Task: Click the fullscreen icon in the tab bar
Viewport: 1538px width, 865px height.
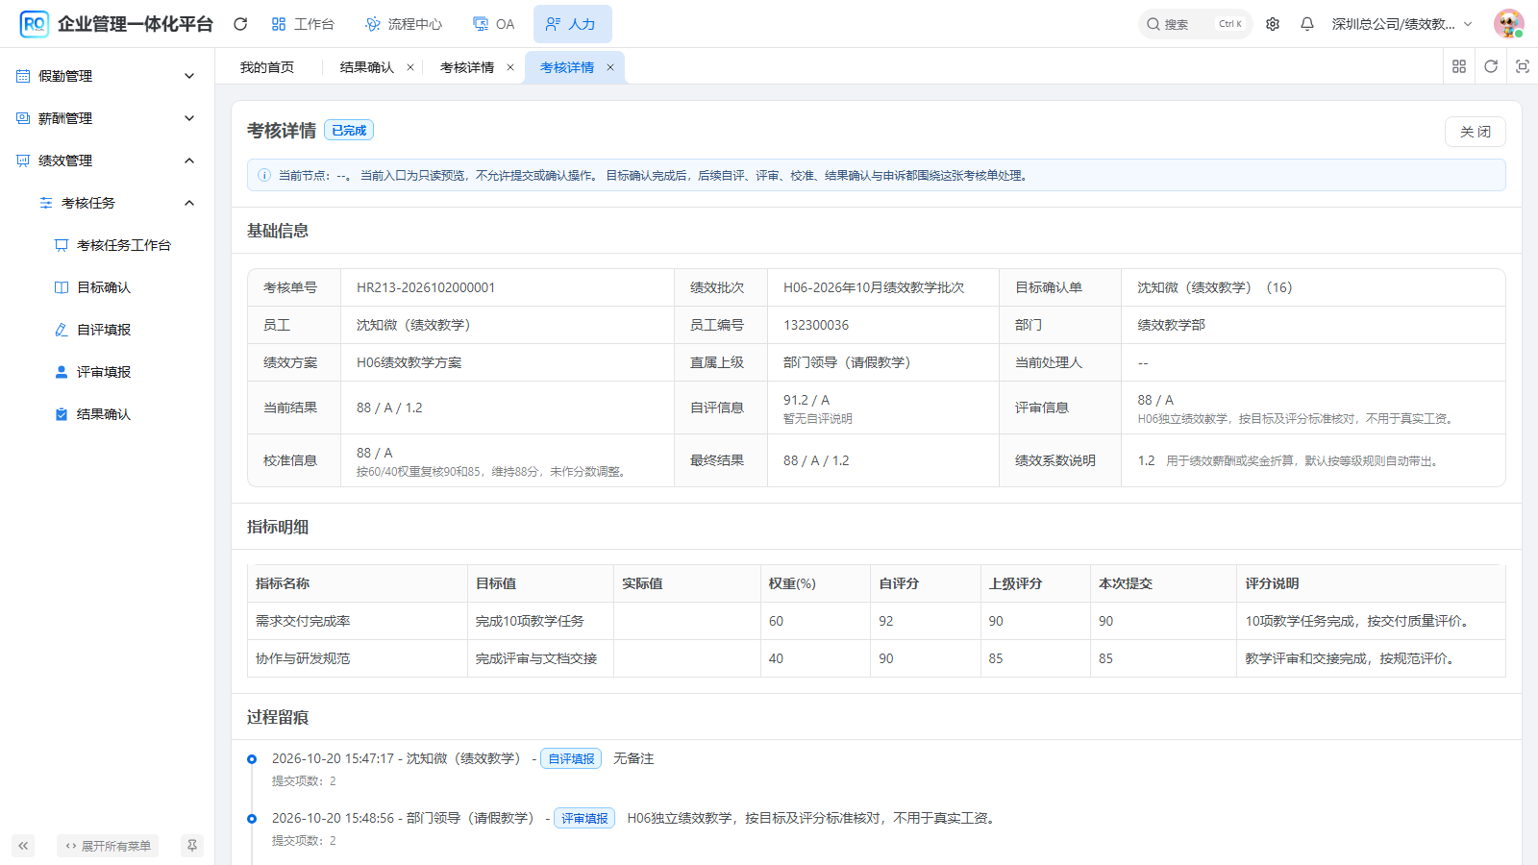Action: pos(1523,66)
